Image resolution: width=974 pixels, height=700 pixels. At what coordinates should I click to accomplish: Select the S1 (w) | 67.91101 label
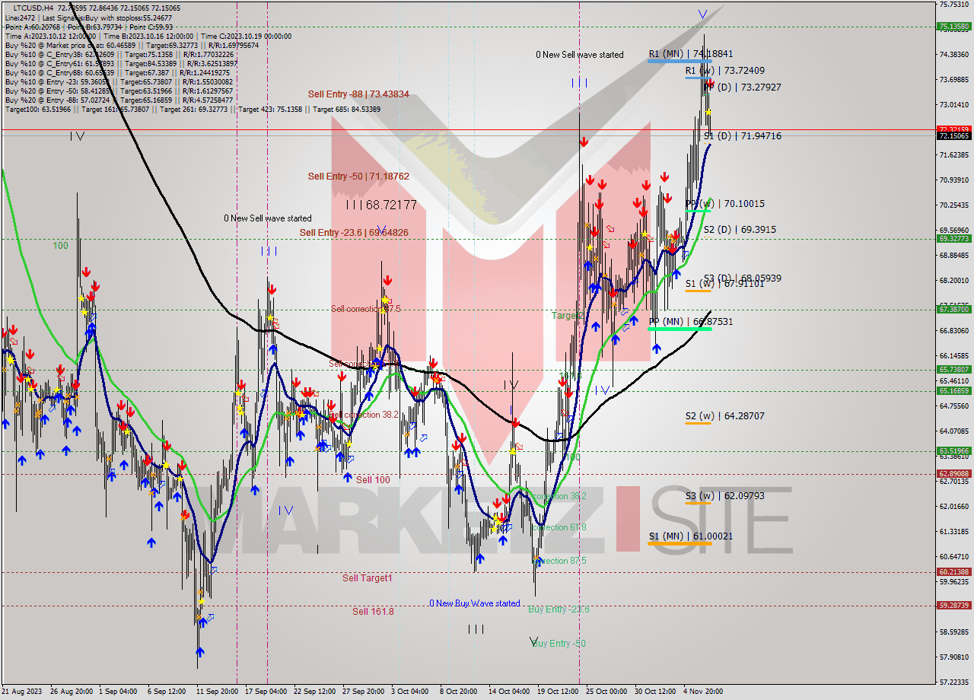pos(724,284)
